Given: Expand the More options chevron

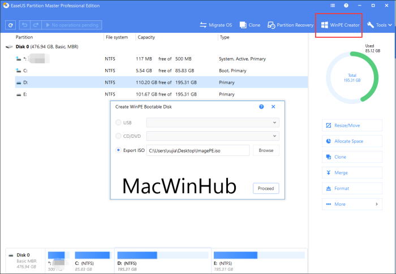Looking at the screenshot, I should [x=377, y=204].
